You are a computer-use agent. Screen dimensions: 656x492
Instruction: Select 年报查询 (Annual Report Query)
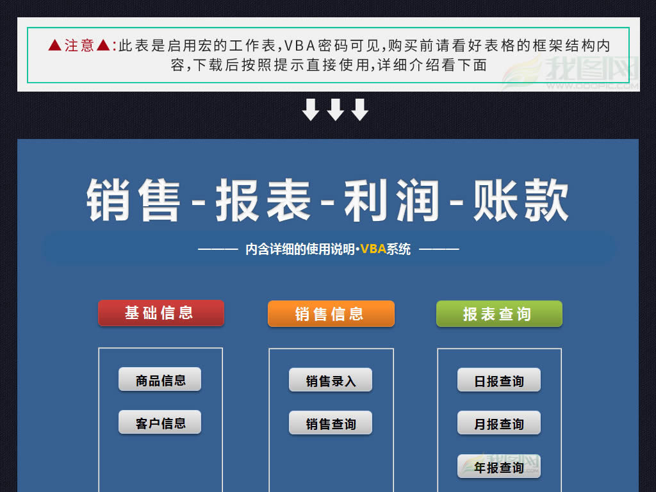pos(498,466)
